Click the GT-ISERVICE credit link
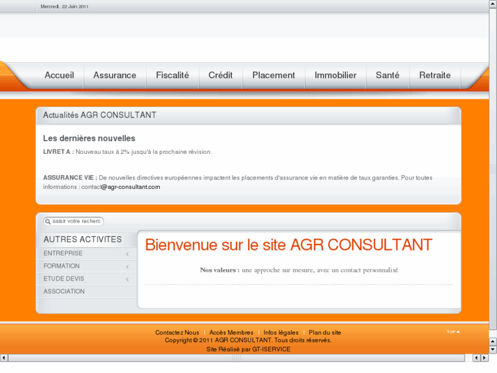The width and height of the screenshot is (497, 373). [271, 349]
